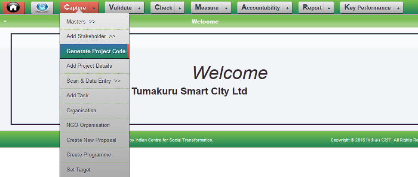Choose Add Project Details option
This screenshot has width=418, height=177.
coord(89,66)
